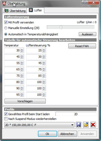Decrease the temperature 80 spinner value
This screenshot has width=101, height=141.
pos(22,83)
